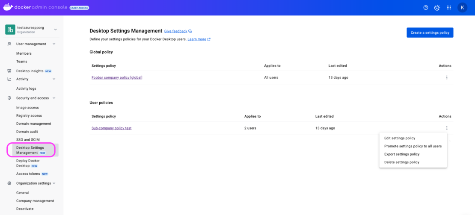Collapse the User management section

[54, 44]
